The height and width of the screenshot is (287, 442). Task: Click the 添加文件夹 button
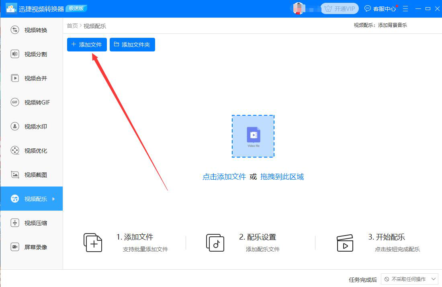[x=132, y=45]
